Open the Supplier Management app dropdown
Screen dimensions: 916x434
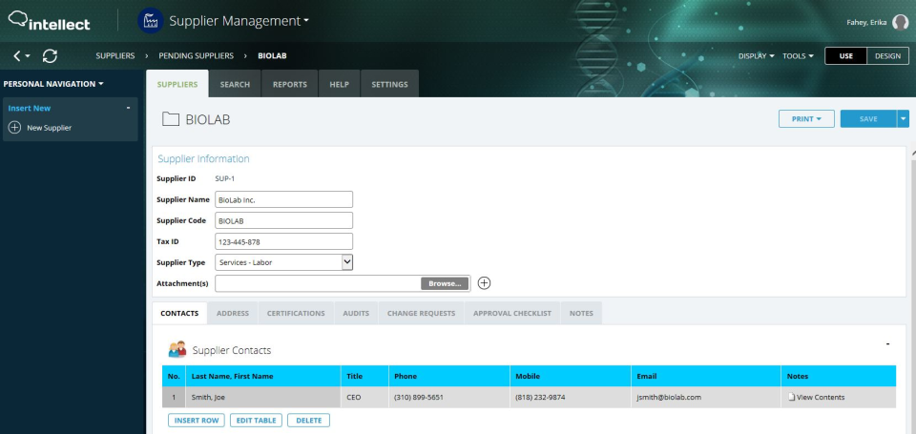pyautogui.click(x=239, y=21)
